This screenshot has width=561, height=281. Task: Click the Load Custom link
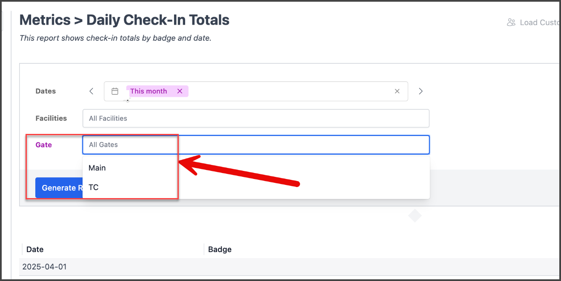[539, 23]
